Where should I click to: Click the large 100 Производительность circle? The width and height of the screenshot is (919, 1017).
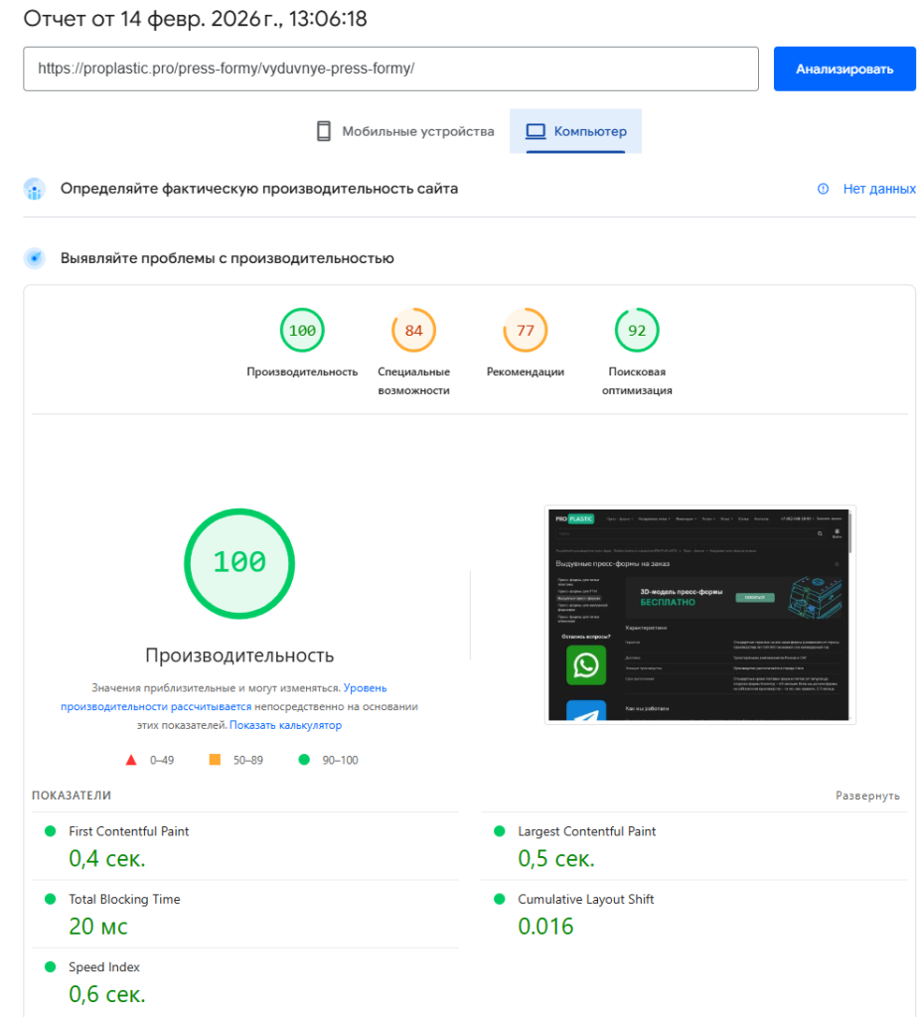point(238,564)
